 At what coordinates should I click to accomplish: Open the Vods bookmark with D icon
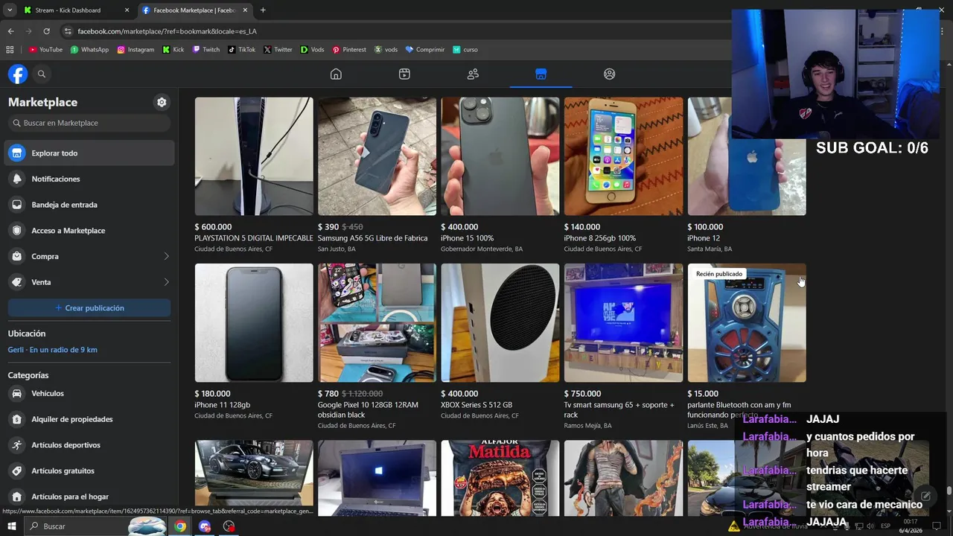[312, 50]
